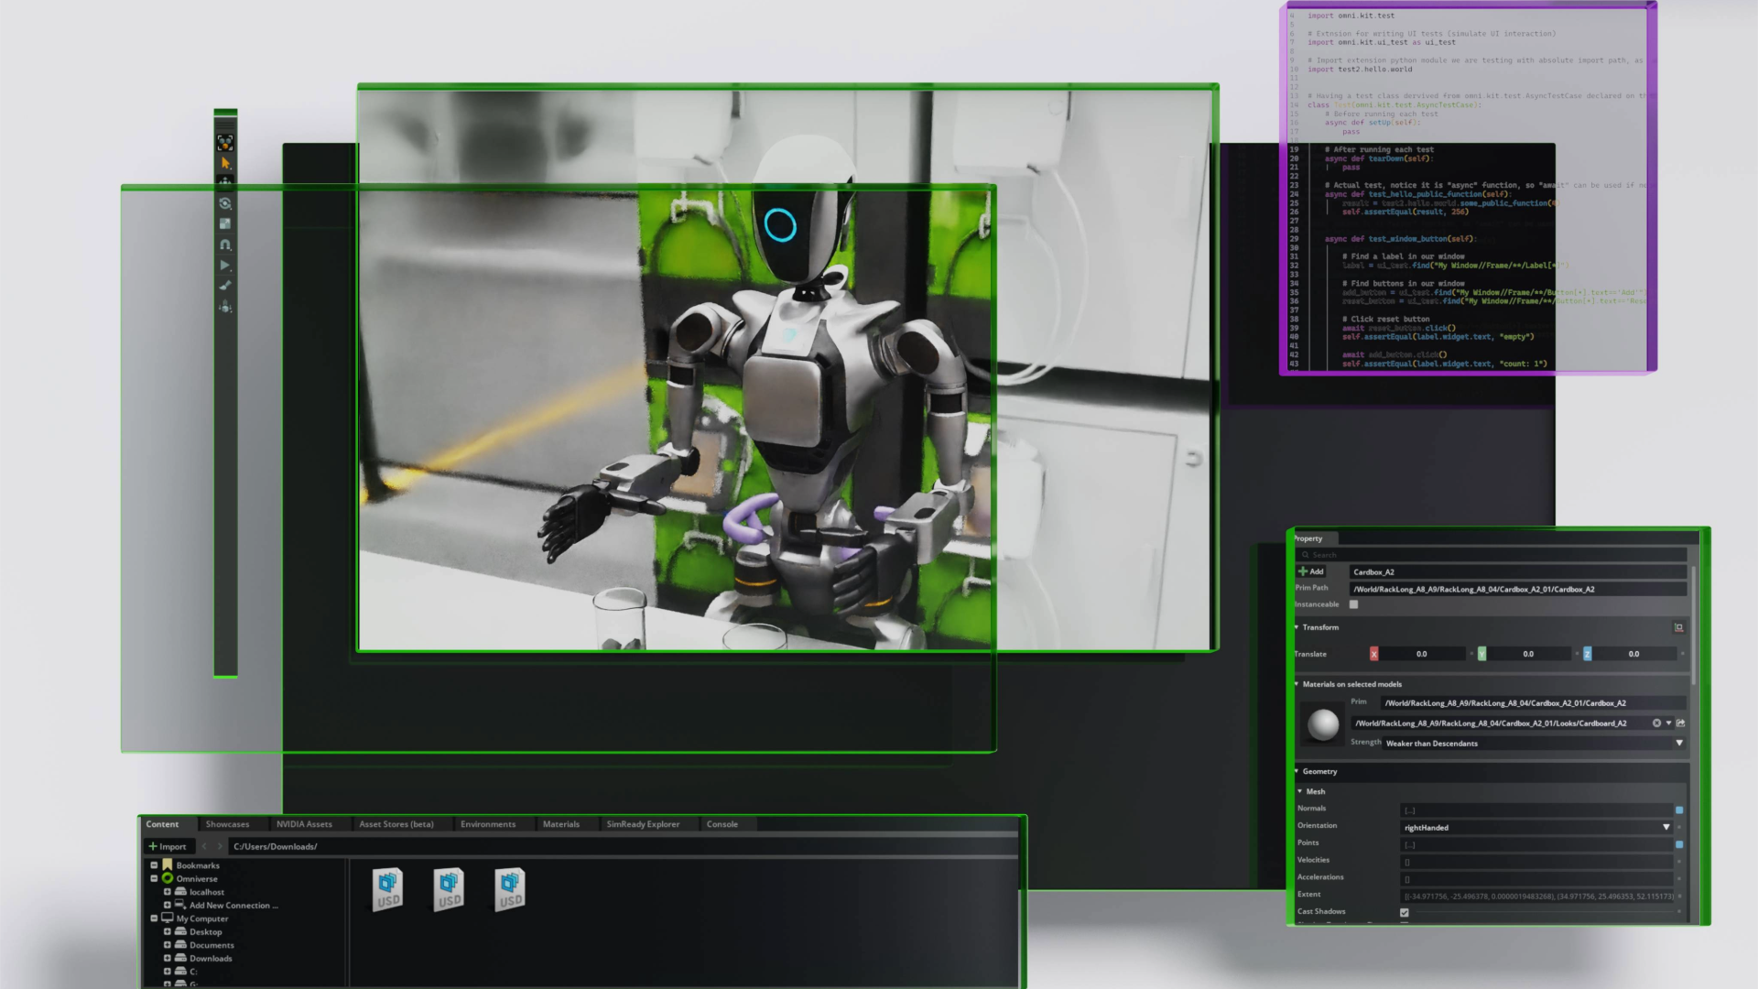Toggle the magnet Snap tool

click(225, 245)
